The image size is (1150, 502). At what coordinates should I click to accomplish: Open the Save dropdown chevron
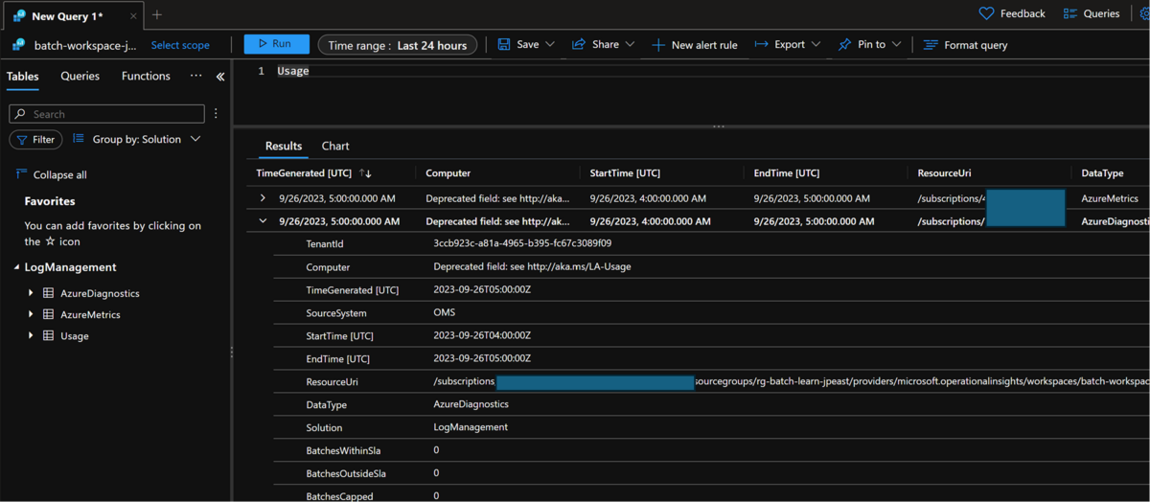(x=550, y=44)
